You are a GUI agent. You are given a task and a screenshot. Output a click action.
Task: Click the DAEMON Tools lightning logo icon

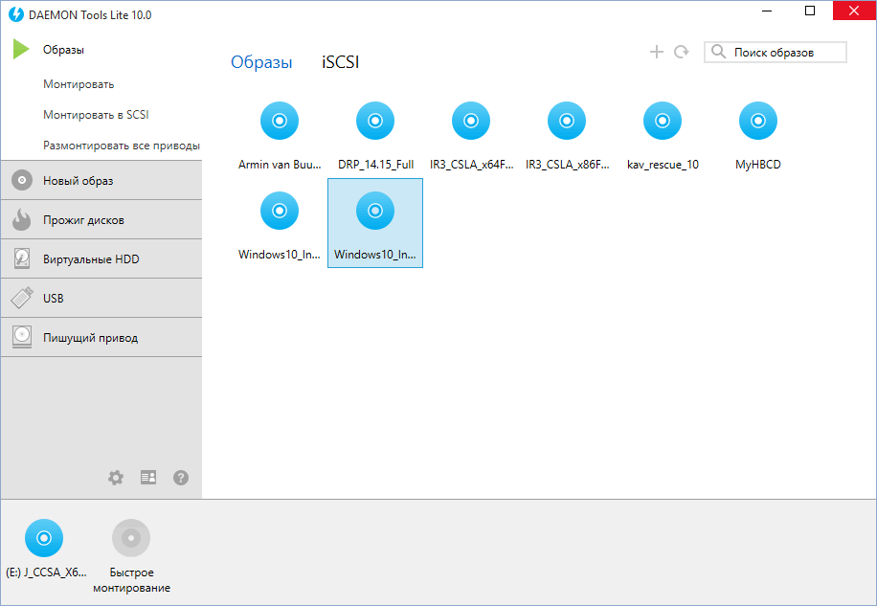(x=16, y=14)
